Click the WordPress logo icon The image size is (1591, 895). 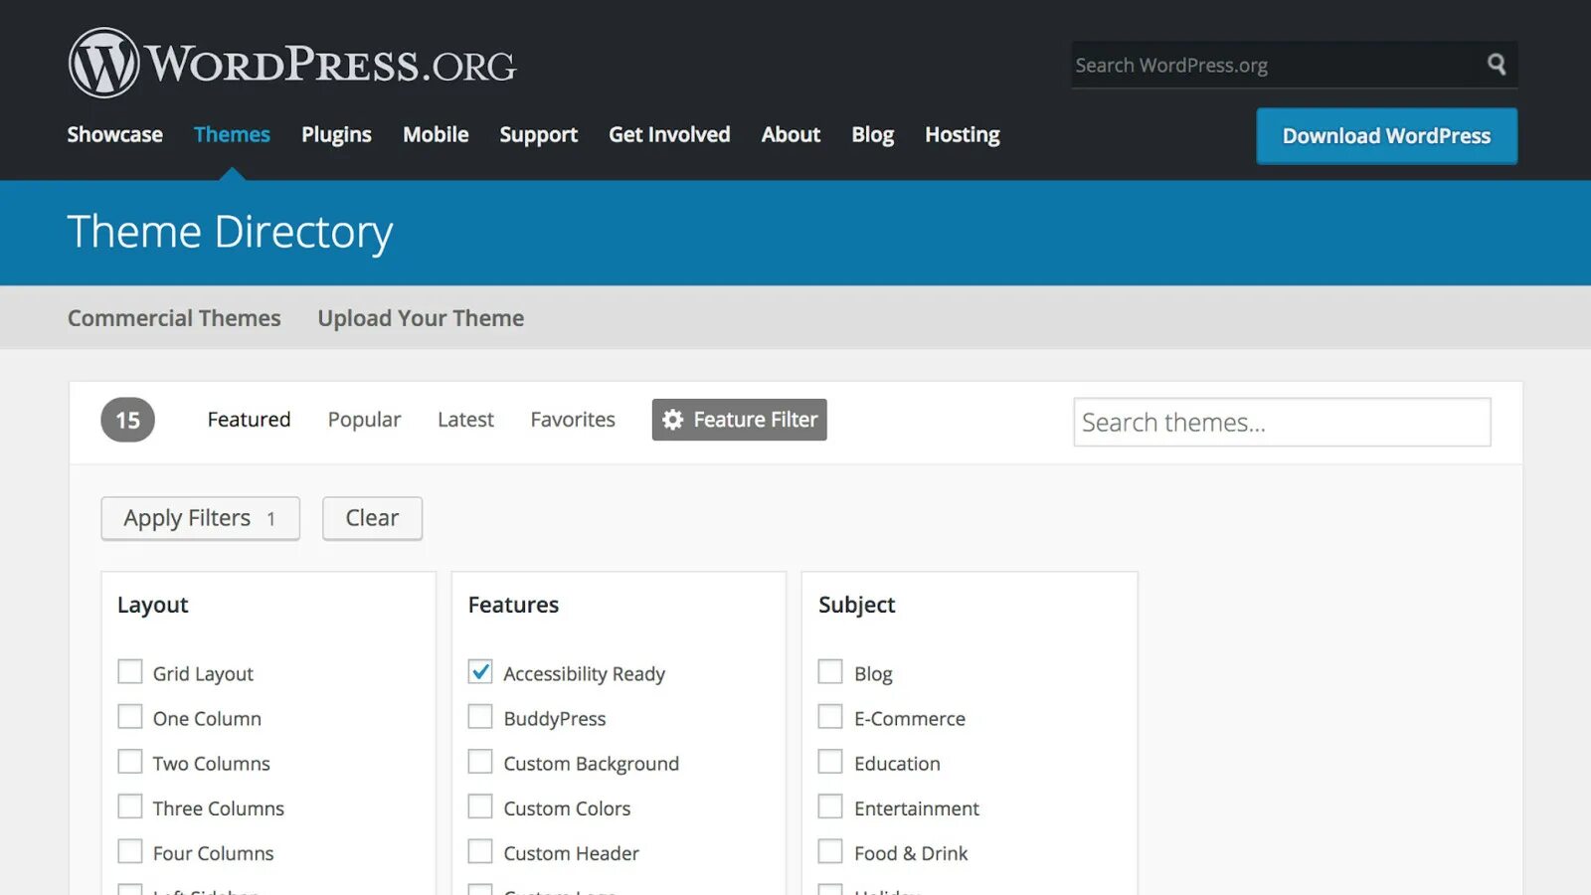[103, 63]
